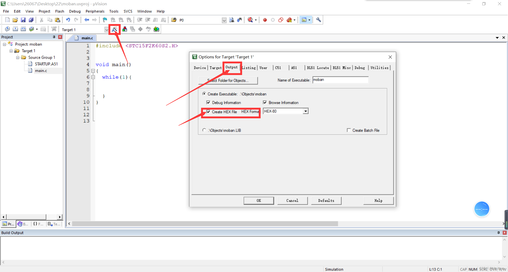The width and height of the screenshot is (508, 272).
Task: Open the P0 find text dropdown
Action: [224, 20]
